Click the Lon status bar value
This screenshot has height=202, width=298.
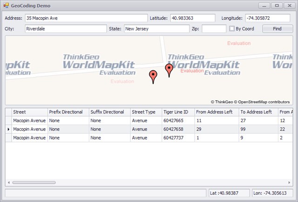tap(272, 193)
